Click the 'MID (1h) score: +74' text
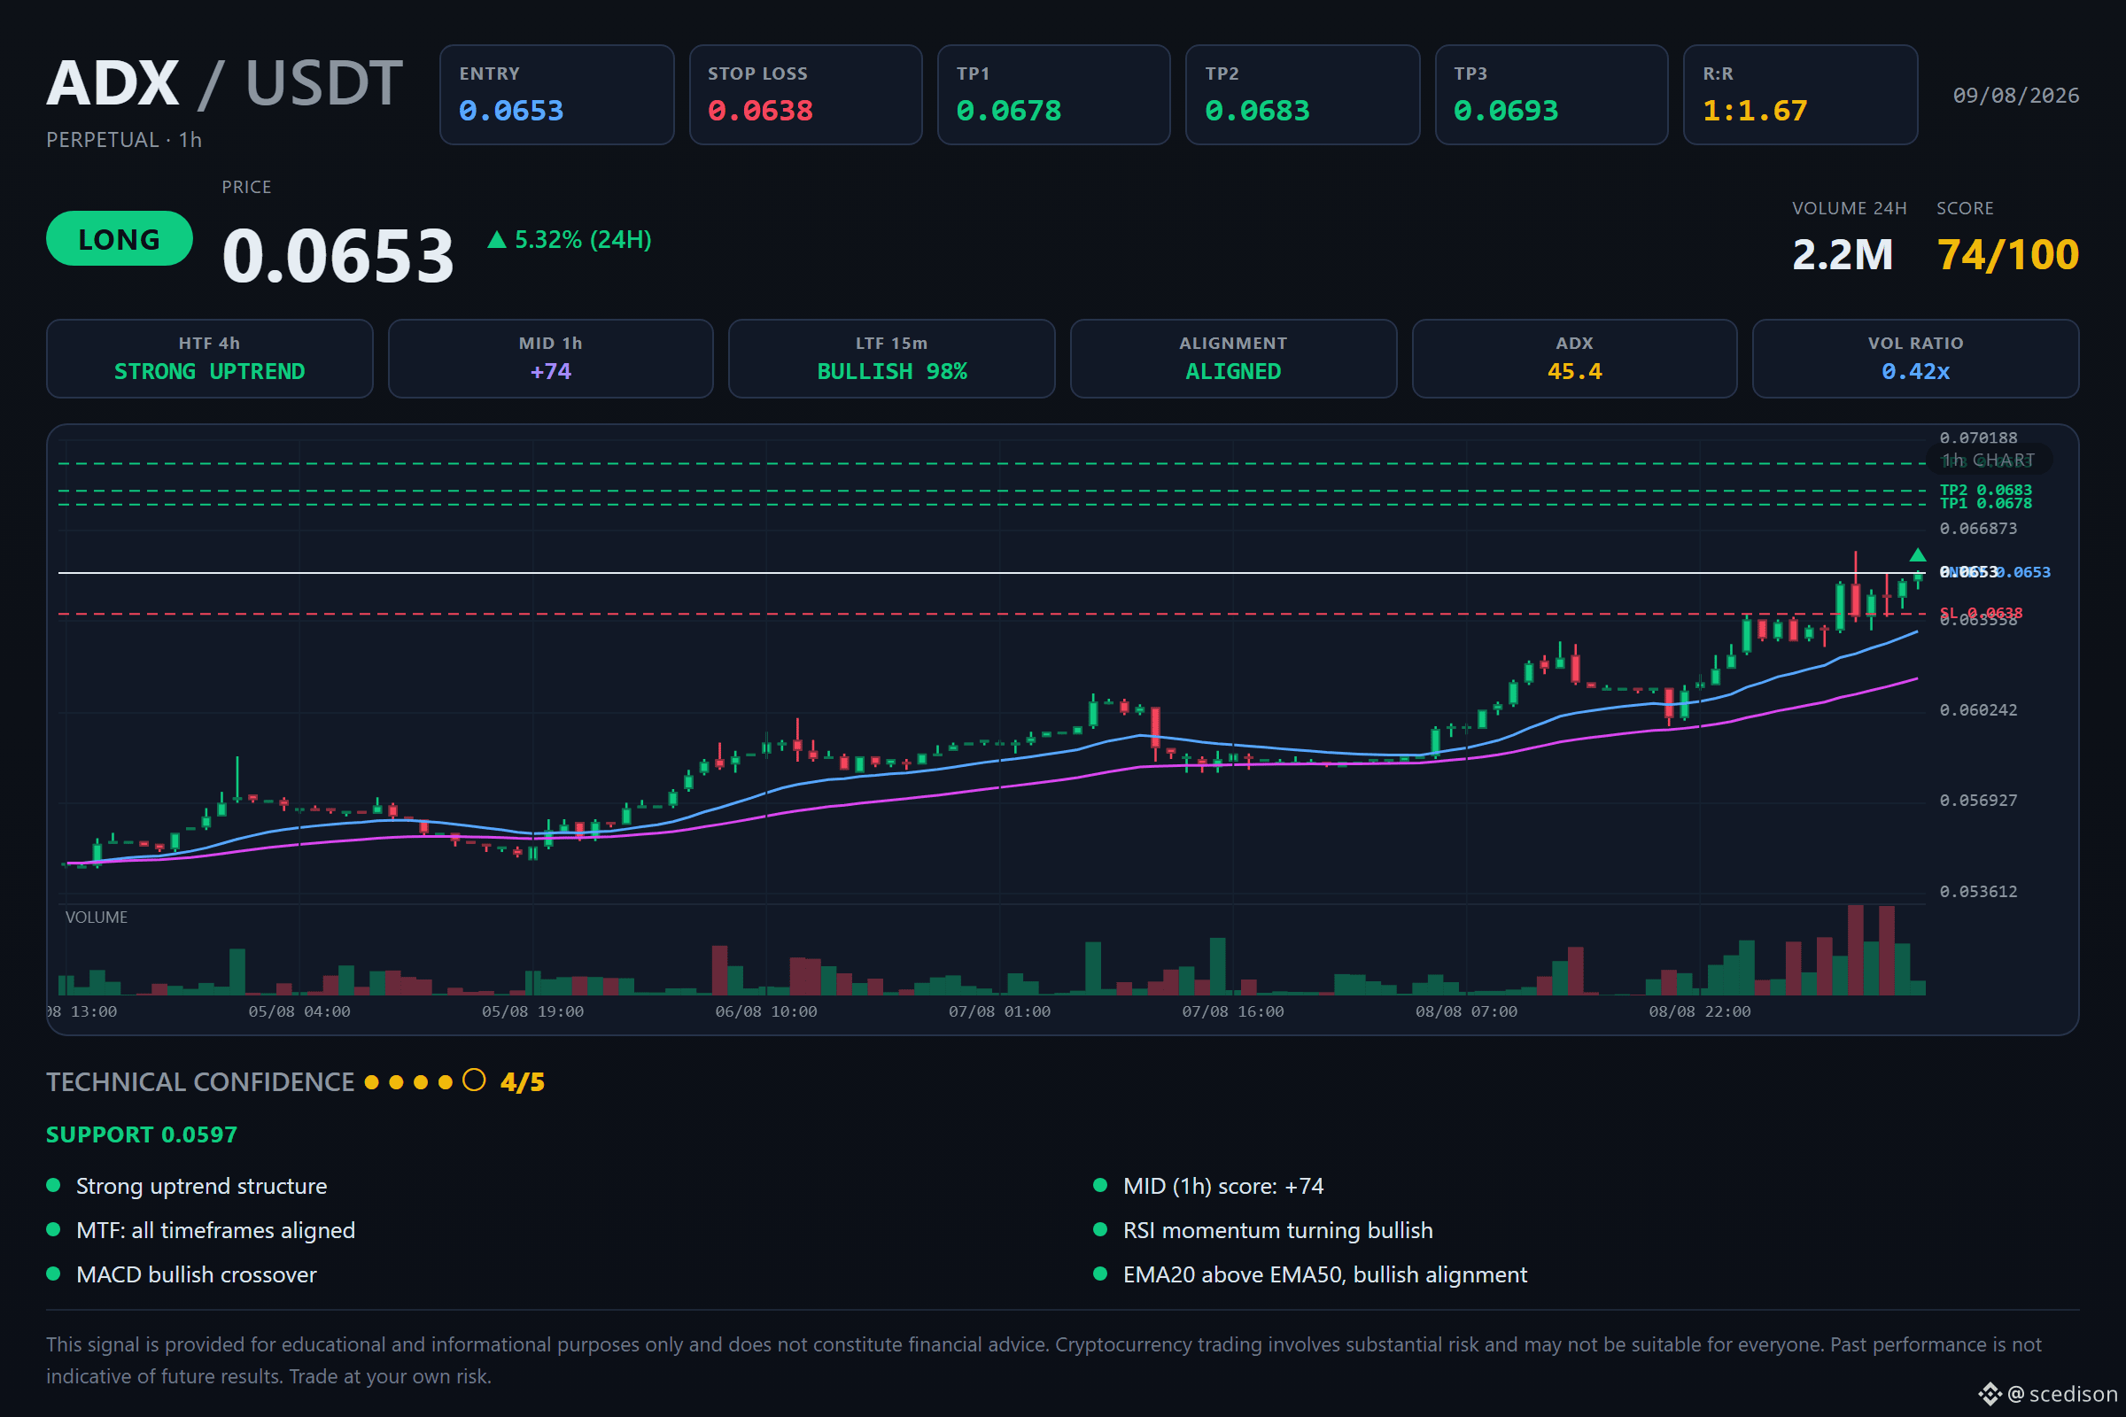Screen dimensions: 2126x1417 [x=1223, y=1187]
